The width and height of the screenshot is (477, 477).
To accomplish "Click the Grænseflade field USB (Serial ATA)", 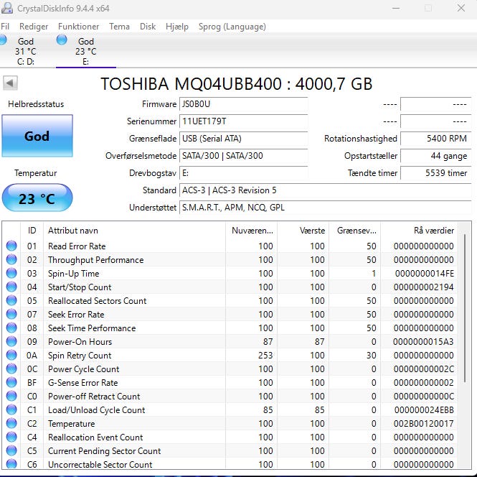I will click(243, 139).
